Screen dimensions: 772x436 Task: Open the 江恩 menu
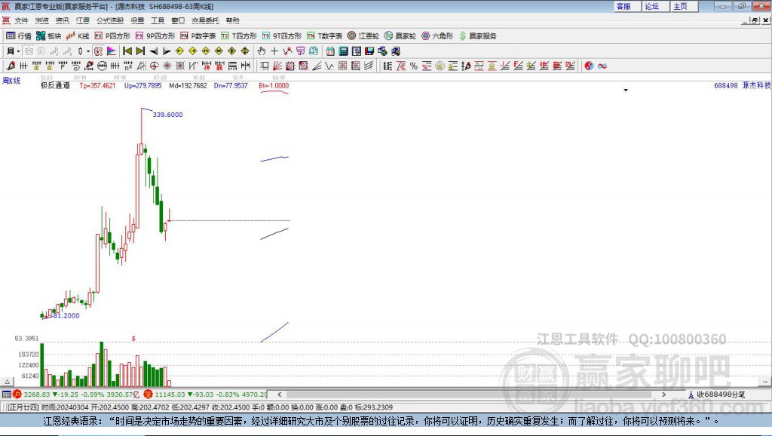(x=83, y=20)
